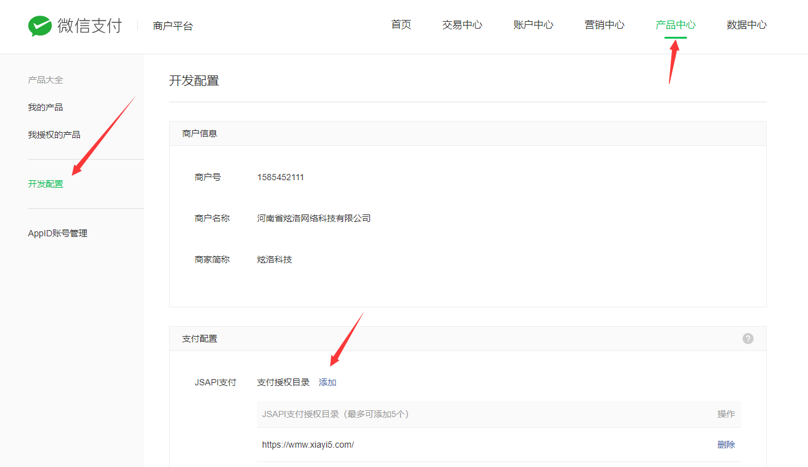Click the 商家简称 field label
This screenshot has width=808, height=467.
(x=212, y=259)
